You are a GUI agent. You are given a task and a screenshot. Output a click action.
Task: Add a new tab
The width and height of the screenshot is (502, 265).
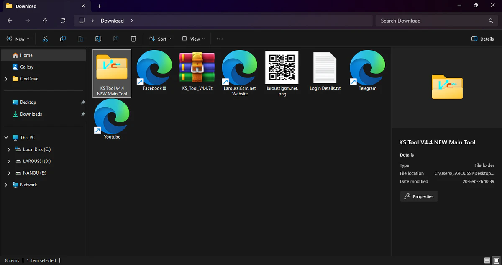click(99, 6)
